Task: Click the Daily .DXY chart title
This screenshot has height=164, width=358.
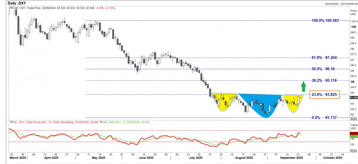Action: (18, 3)
